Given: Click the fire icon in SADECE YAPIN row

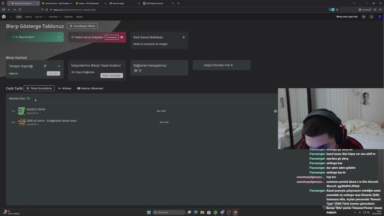Looking at the screenshot, I should tap(275, 111).
